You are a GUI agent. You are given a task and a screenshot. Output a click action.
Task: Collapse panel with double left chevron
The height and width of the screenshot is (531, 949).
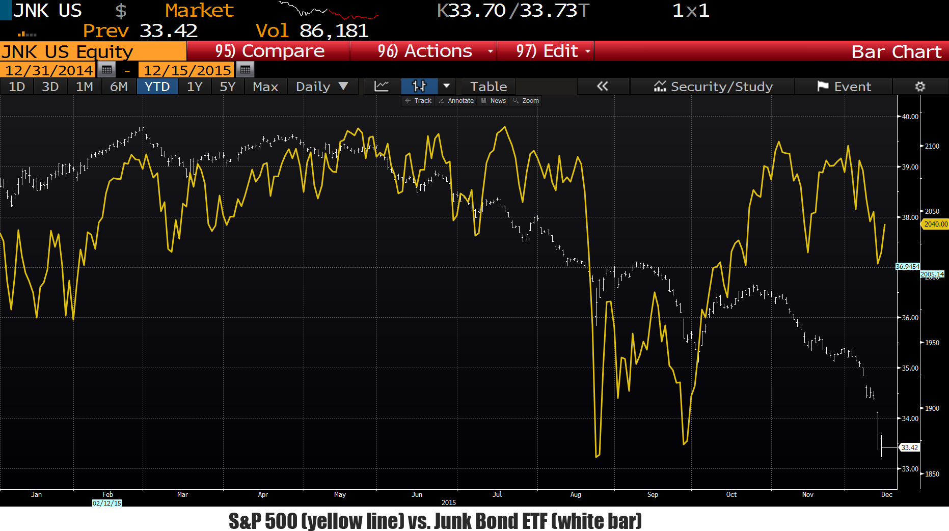(x=603, y=87)
